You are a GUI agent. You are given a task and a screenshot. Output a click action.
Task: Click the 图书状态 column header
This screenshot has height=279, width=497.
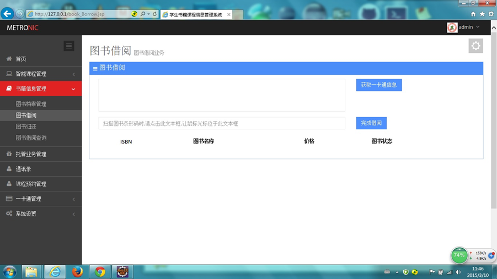point(382,141)
